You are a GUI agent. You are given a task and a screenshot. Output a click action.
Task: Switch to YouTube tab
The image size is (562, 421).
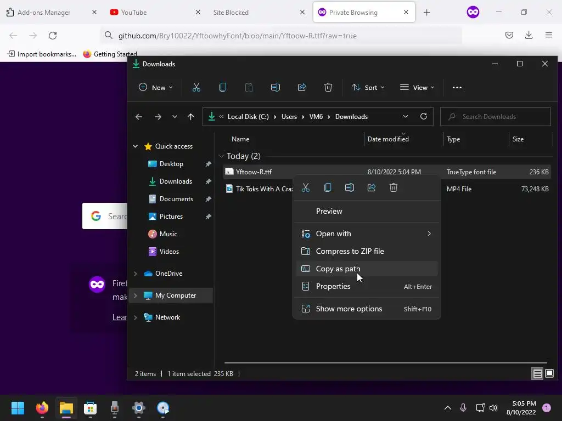(x=155, y=13)
